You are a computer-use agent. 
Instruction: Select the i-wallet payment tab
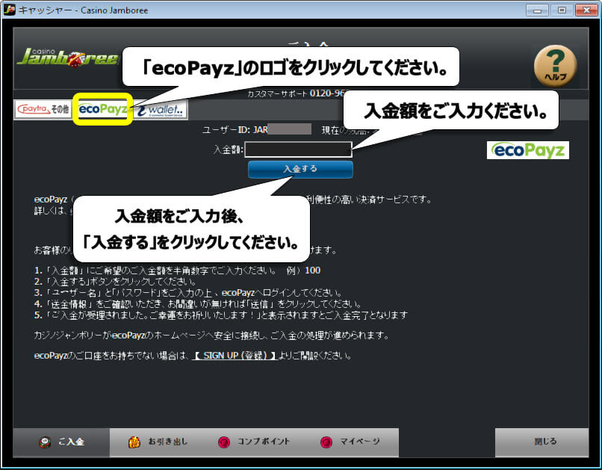coord(161,110)
